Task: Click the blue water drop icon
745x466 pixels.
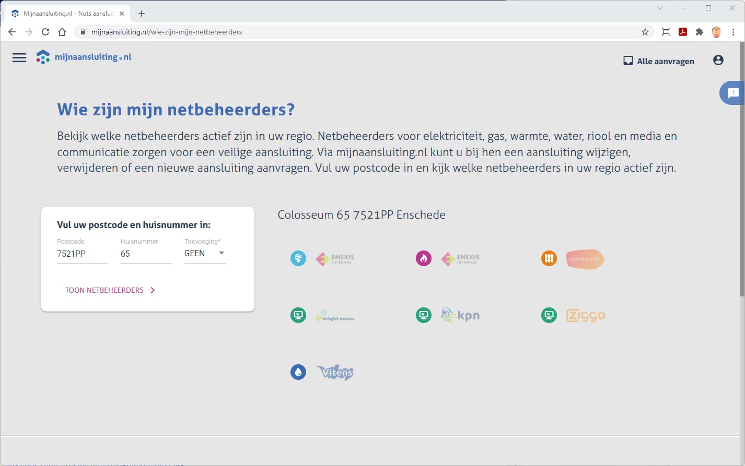Action: 298,372
